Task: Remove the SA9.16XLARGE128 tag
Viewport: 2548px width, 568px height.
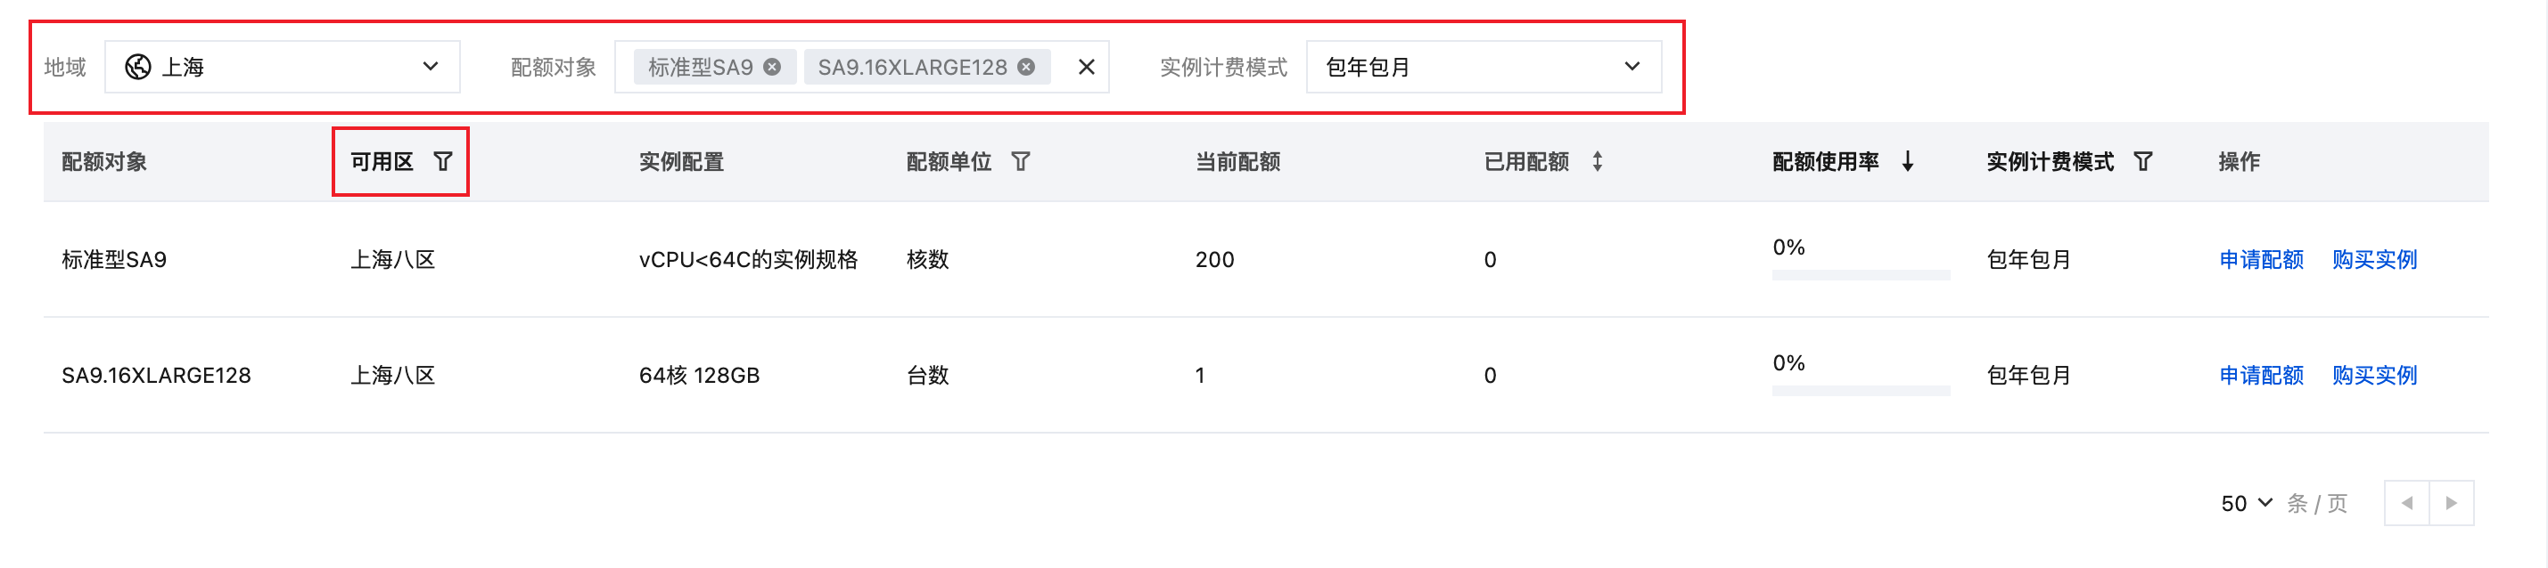Action: [x=1027, y=67]
